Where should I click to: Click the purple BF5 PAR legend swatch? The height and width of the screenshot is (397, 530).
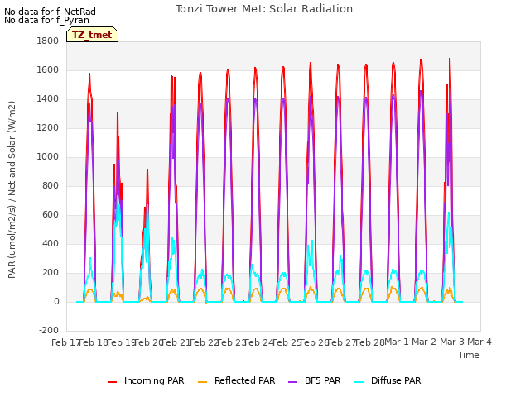(x=292, y=382)
